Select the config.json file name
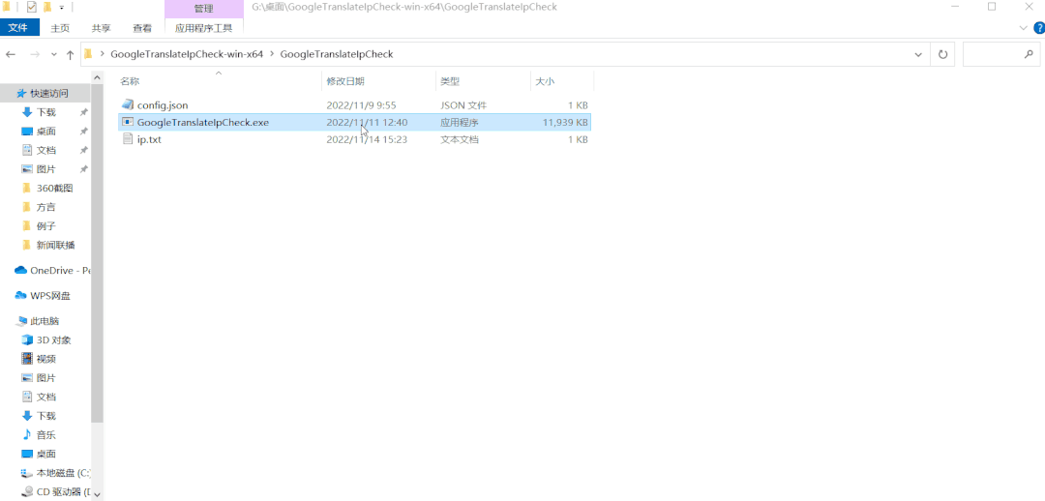The width and height of the screenshot is (1045, 501). click(x=163, y=105)
